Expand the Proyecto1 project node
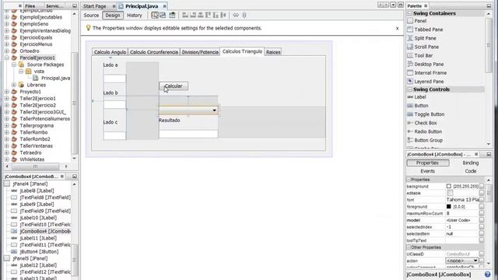Image resolution: width=498 pixels, height=280 pixels. (7, 92)
